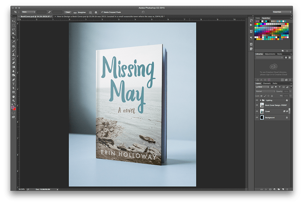Click the Straighten button
Image resolution: width=304 pixels, height=205 pixels.
tap(80, 12)
